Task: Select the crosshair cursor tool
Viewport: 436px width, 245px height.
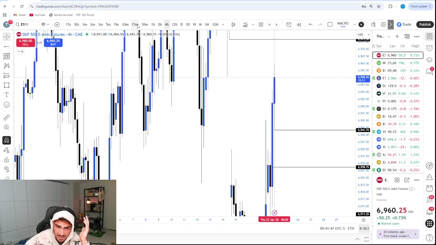Action: [x=6, y=36]
